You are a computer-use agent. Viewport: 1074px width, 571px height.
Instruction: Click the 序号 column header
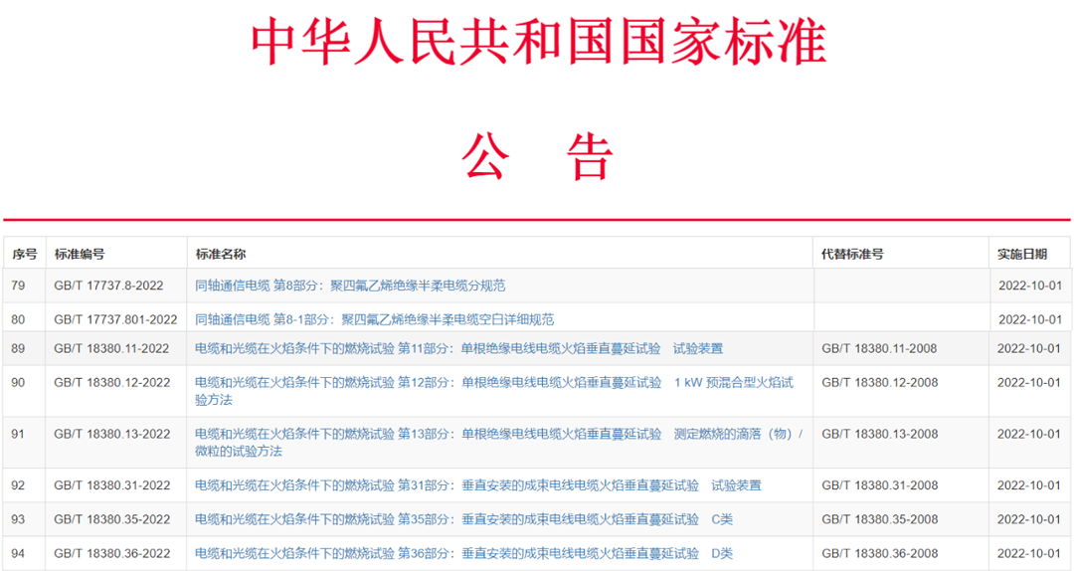(25, 255)
